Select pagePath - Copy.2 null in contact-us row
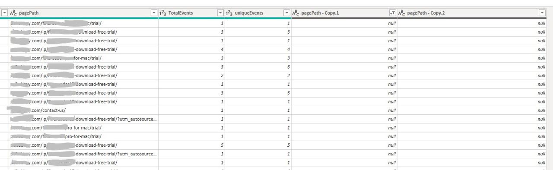 coord(472,110)
